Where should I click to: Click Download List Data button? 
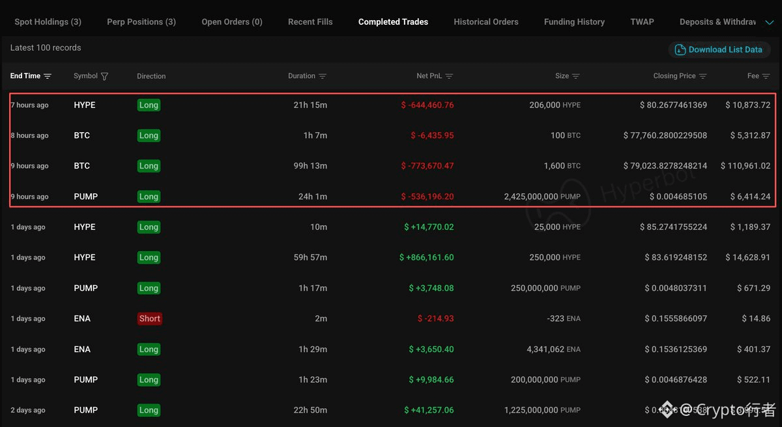tap(719, 49)
